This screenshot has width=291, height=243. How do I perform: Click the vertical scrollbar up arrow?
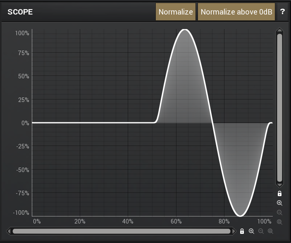coord(279,30)
